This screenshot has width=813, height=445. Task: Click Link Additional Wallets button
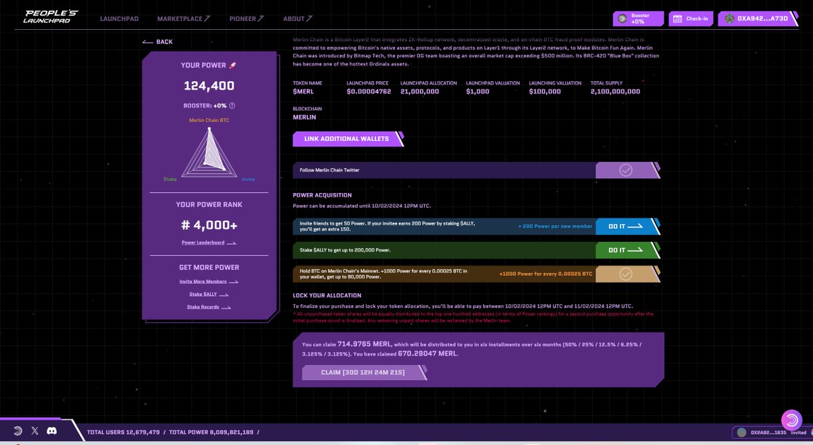coord(347,139)
